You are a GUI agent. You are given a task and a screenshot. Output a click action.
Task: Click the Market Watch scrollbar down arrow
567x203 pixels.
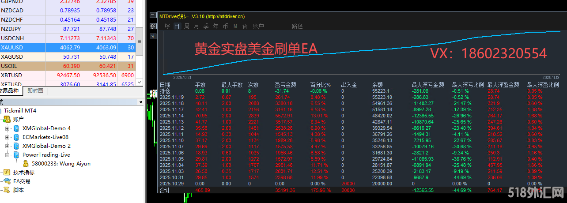pyautogui.click(x=140, y=82)
